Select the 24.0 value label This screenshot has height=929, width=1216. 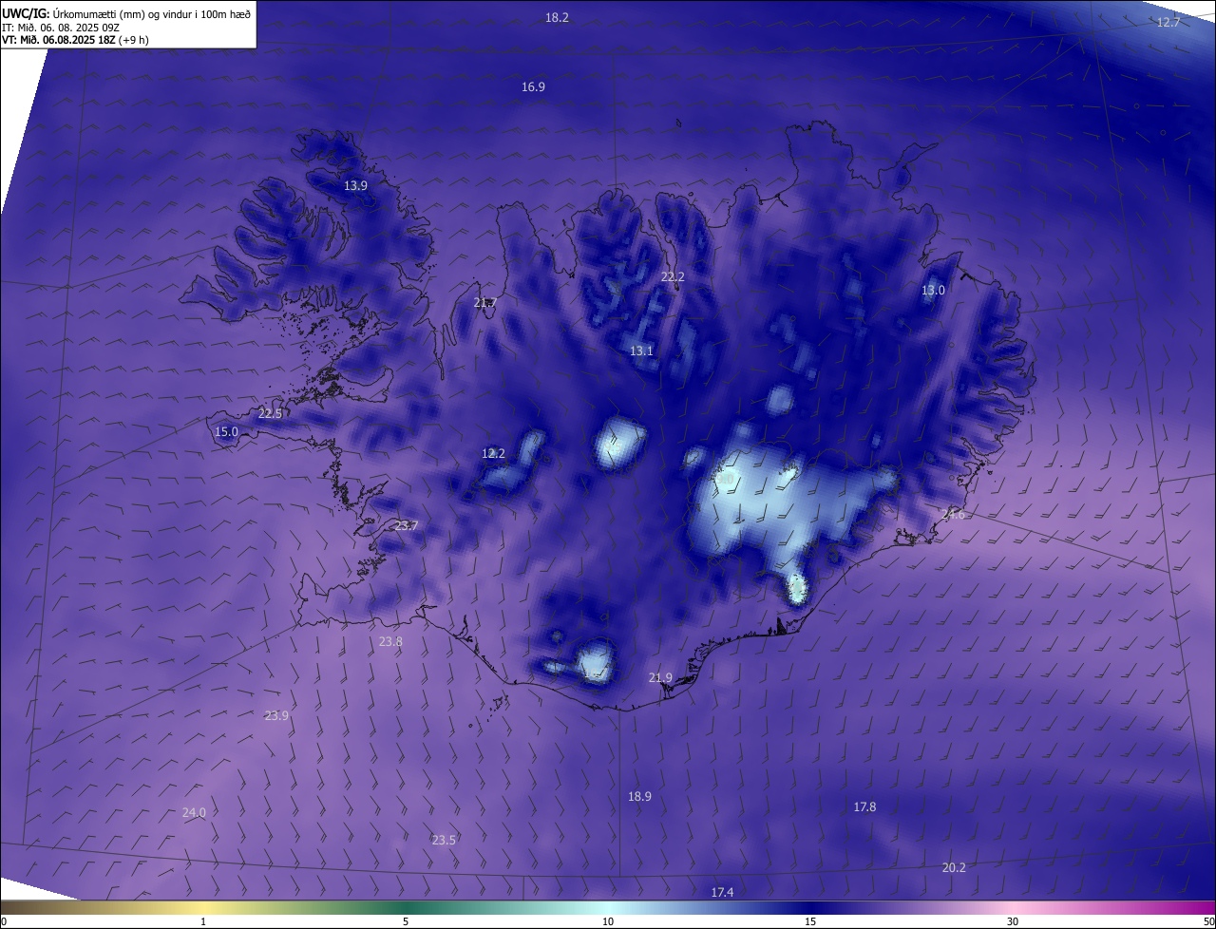[x=194, y=813]
